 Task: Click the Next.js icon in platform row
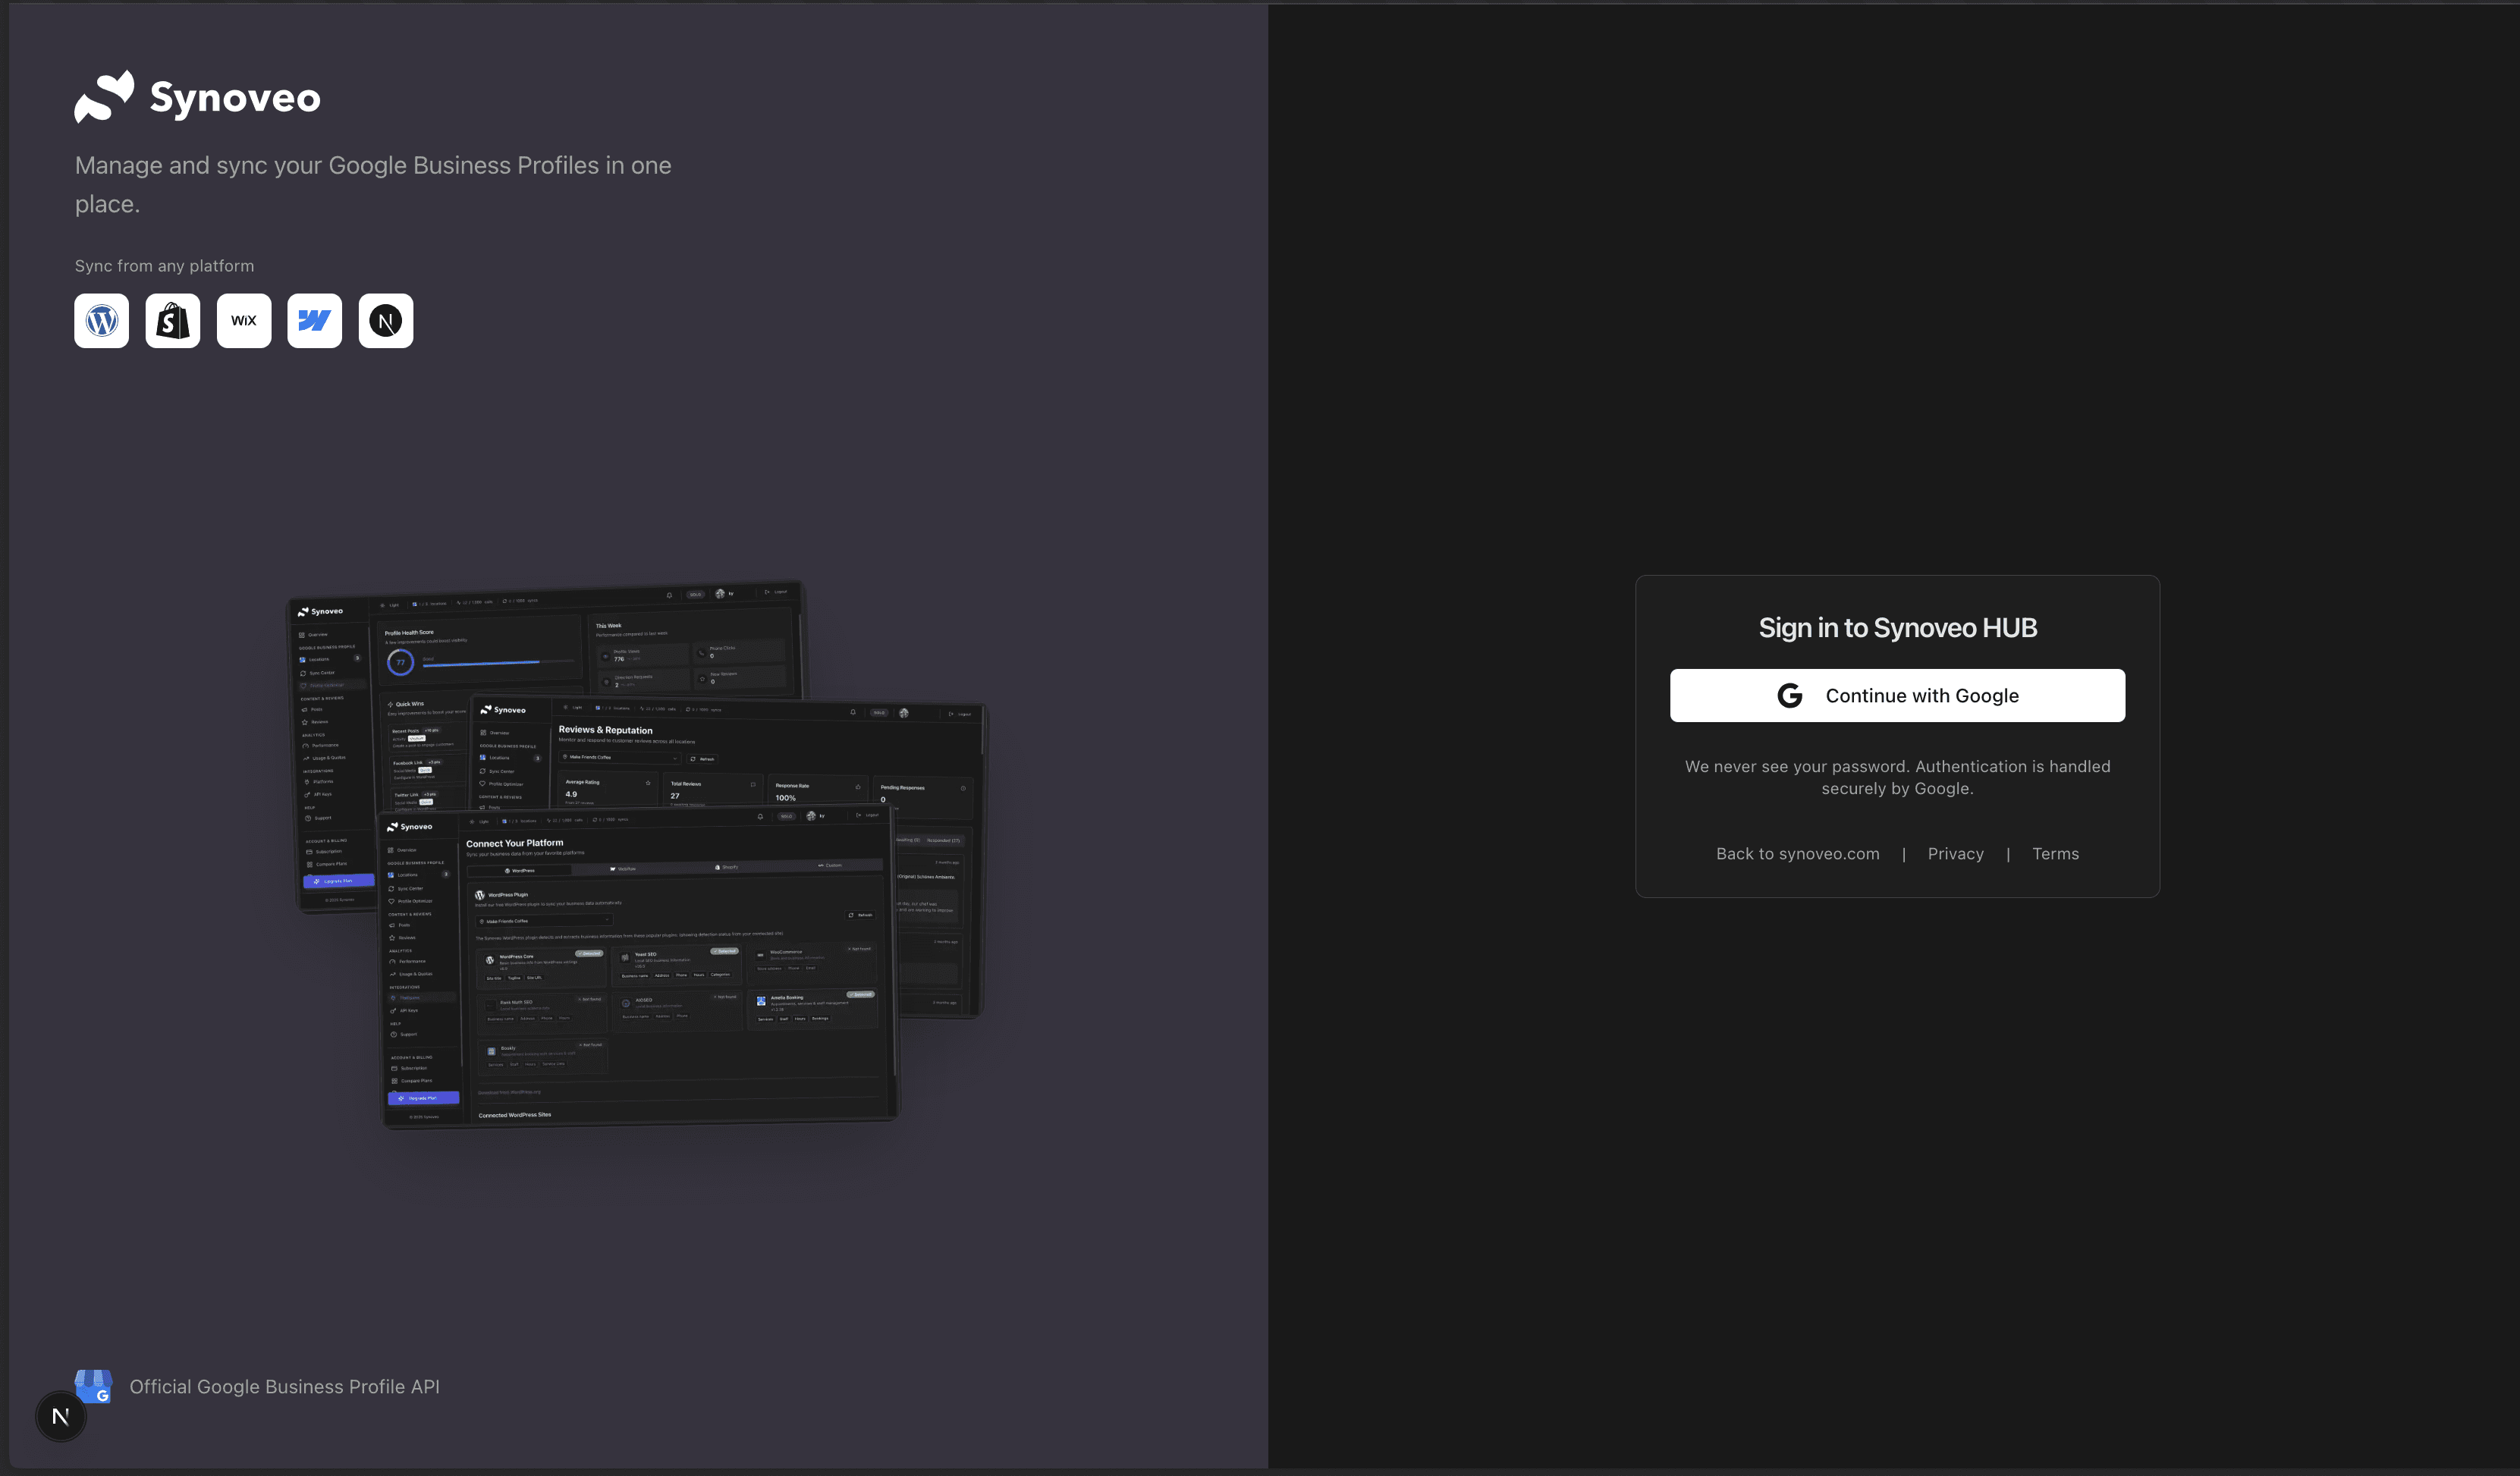point(386,321)
